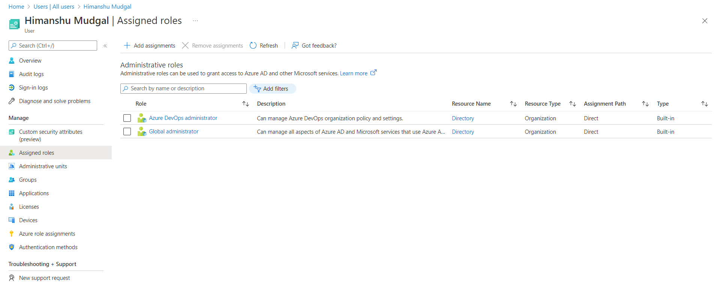Click the Sign-in logs icon
Image resolution: width=720 pixels, height=284 pixels.
(12, 88)
